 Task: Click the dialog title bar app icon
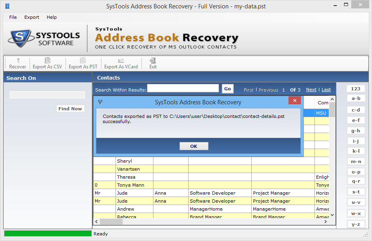(x=100, y=102)
